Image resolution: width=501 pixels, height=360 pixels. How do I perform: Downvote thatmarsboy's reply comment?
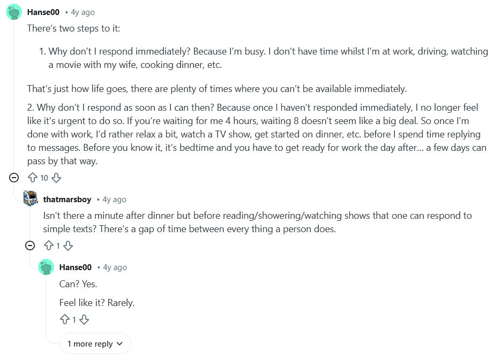68,246
